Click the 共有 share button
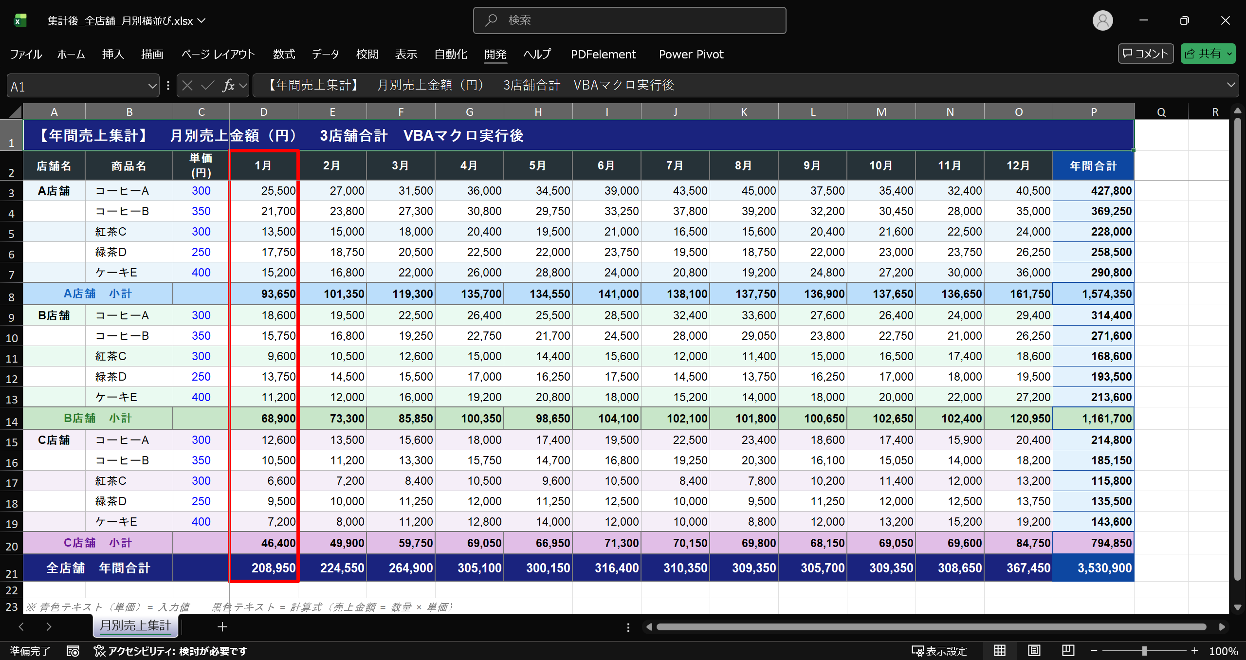This screenshot has width=1246, height=660. point(1203,54)
